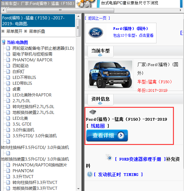
Task: Go back via 返回上一页 link
Action: point(97,18)
